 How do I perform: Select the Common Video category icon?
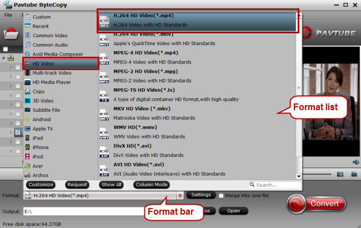28,35
